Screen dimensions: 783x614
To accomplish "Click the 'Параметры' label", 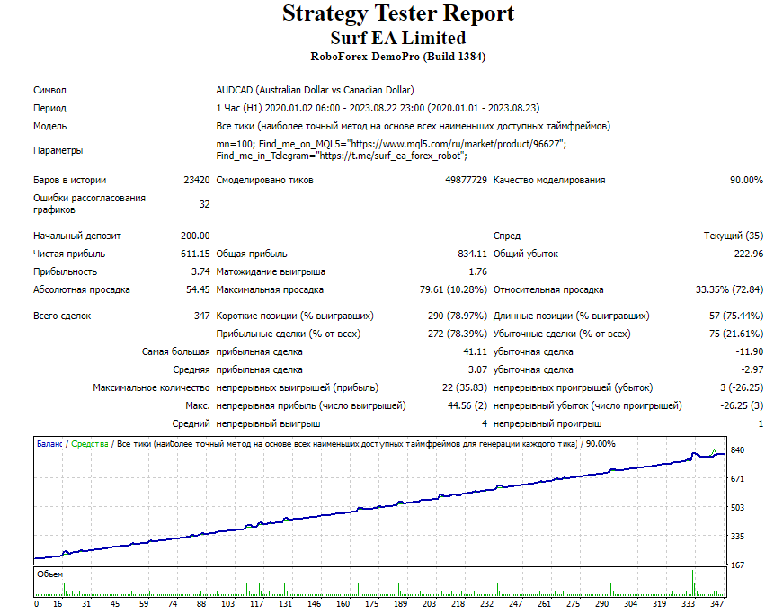I will (x=58, y=150).
